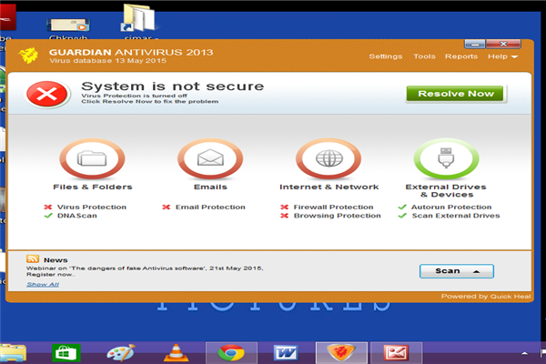Click the Firewall Protection status text
Screen dimensions: 546x364
point(333,207)
